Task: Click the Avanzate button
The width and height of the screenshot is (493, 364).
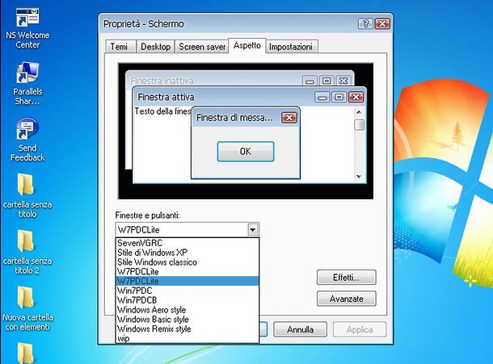Action: point(346,299)
